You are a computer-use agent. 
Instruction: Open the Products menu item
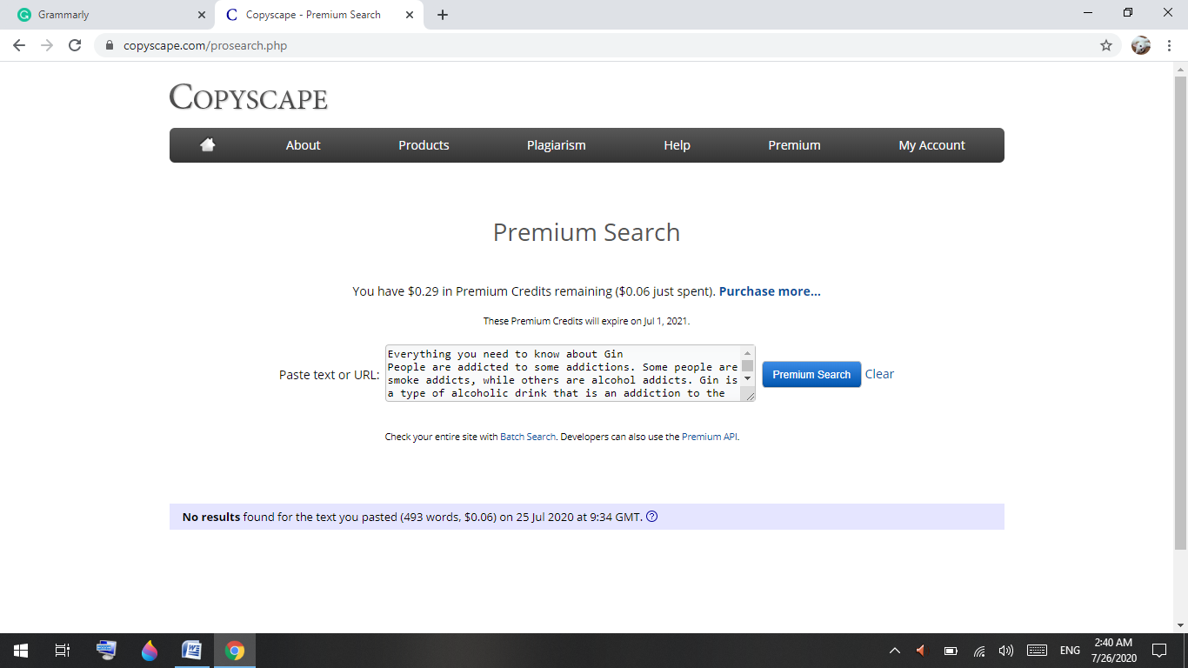pos(424,145)
